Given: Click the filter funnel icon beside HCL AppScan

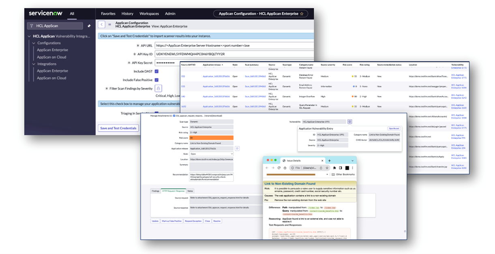Looking at the screenshot, I should 31,26.
